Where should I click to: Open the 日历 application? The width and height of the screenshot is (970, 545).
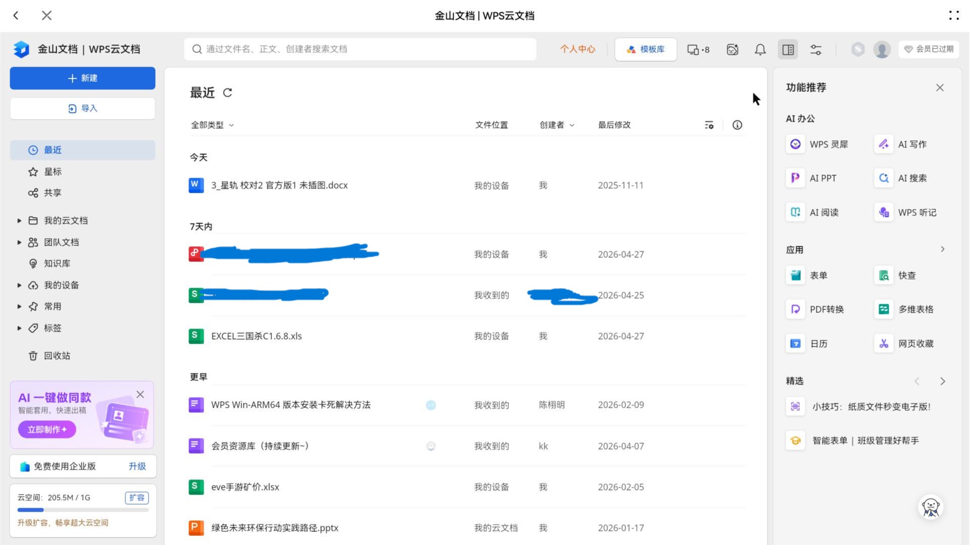point(807,344)
